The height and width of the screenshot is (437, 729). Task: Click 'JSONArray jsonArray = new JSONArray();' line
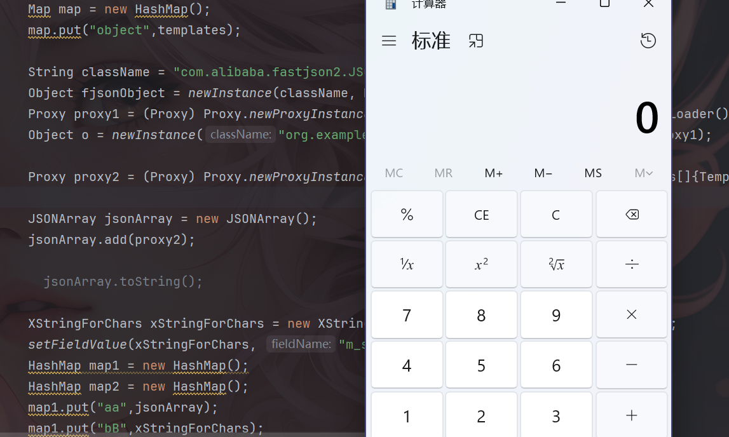coord(172,218)
